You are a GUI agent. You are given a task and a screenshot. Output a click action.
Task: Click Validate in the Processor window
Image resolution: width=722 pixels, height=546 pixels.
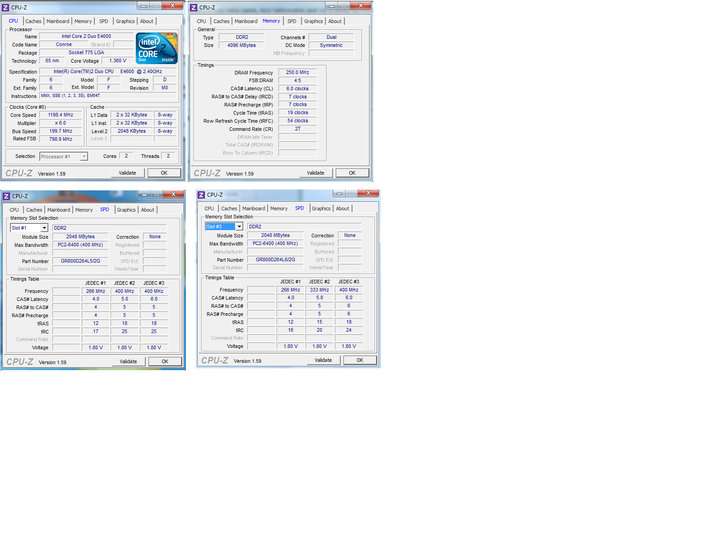tap(128, 173)
